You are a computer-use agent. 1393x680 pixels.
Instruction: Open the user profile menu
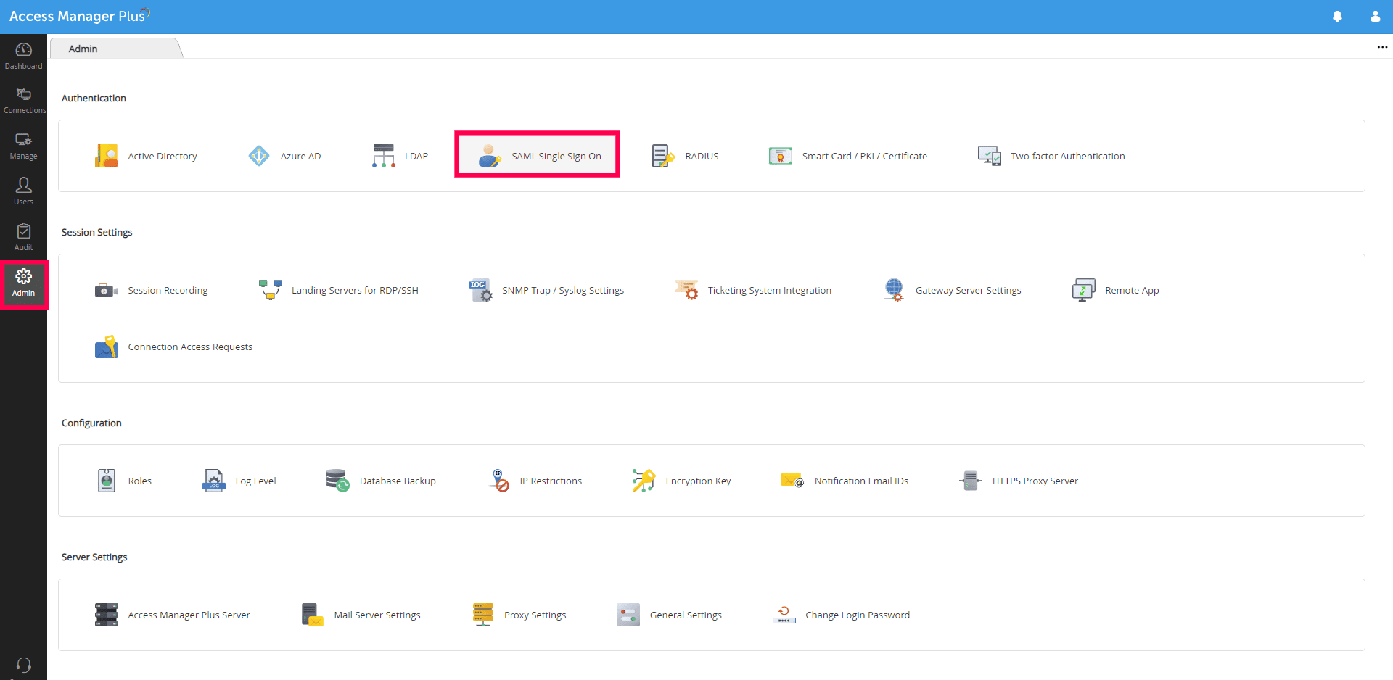1375,17
